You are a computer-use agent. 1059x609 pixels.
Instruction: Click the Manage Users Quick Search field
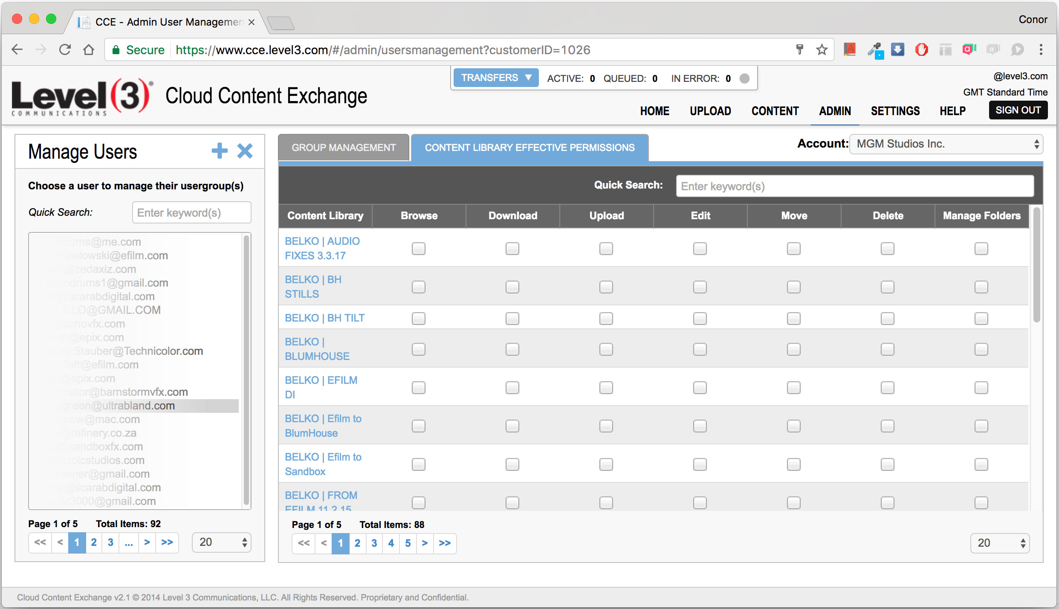click(192, 212)
